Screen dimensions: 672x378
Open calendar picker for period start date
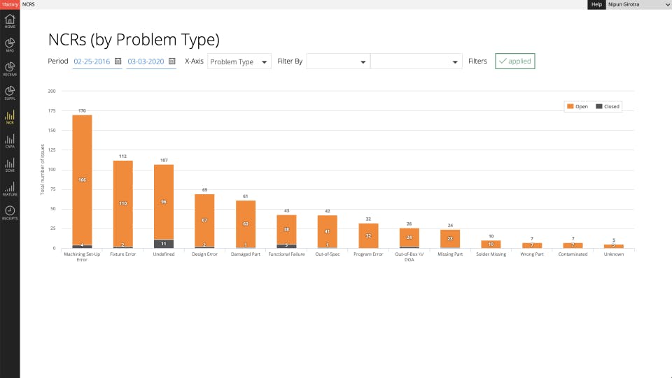(118, 61)
